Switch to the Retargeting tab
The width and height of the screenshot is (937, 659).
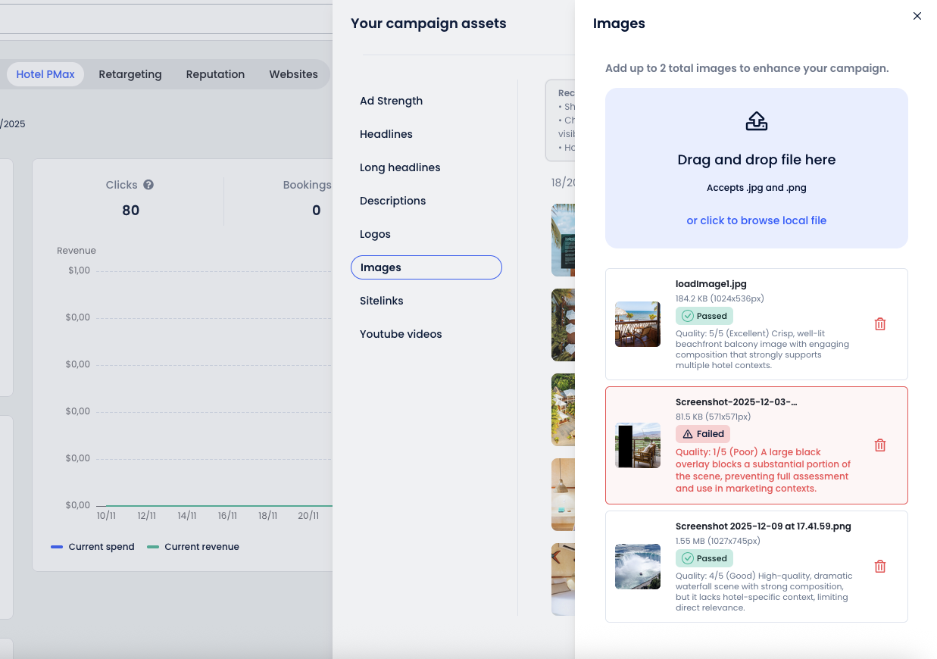(x=130, y=74)
